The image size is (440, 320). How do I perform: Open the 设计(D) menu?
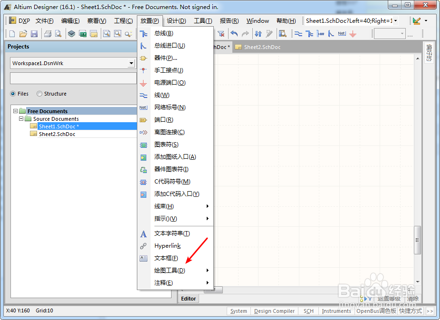pyautogui.click(x=176, y=21)
